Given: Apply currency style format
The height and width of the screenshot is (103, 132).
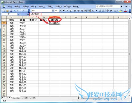Looking at the screenshot, I should (89, 11).
